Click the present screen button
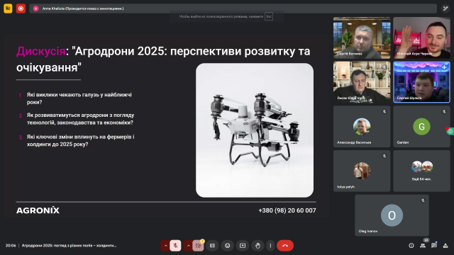The image size is (454, 255). point(243,246)
